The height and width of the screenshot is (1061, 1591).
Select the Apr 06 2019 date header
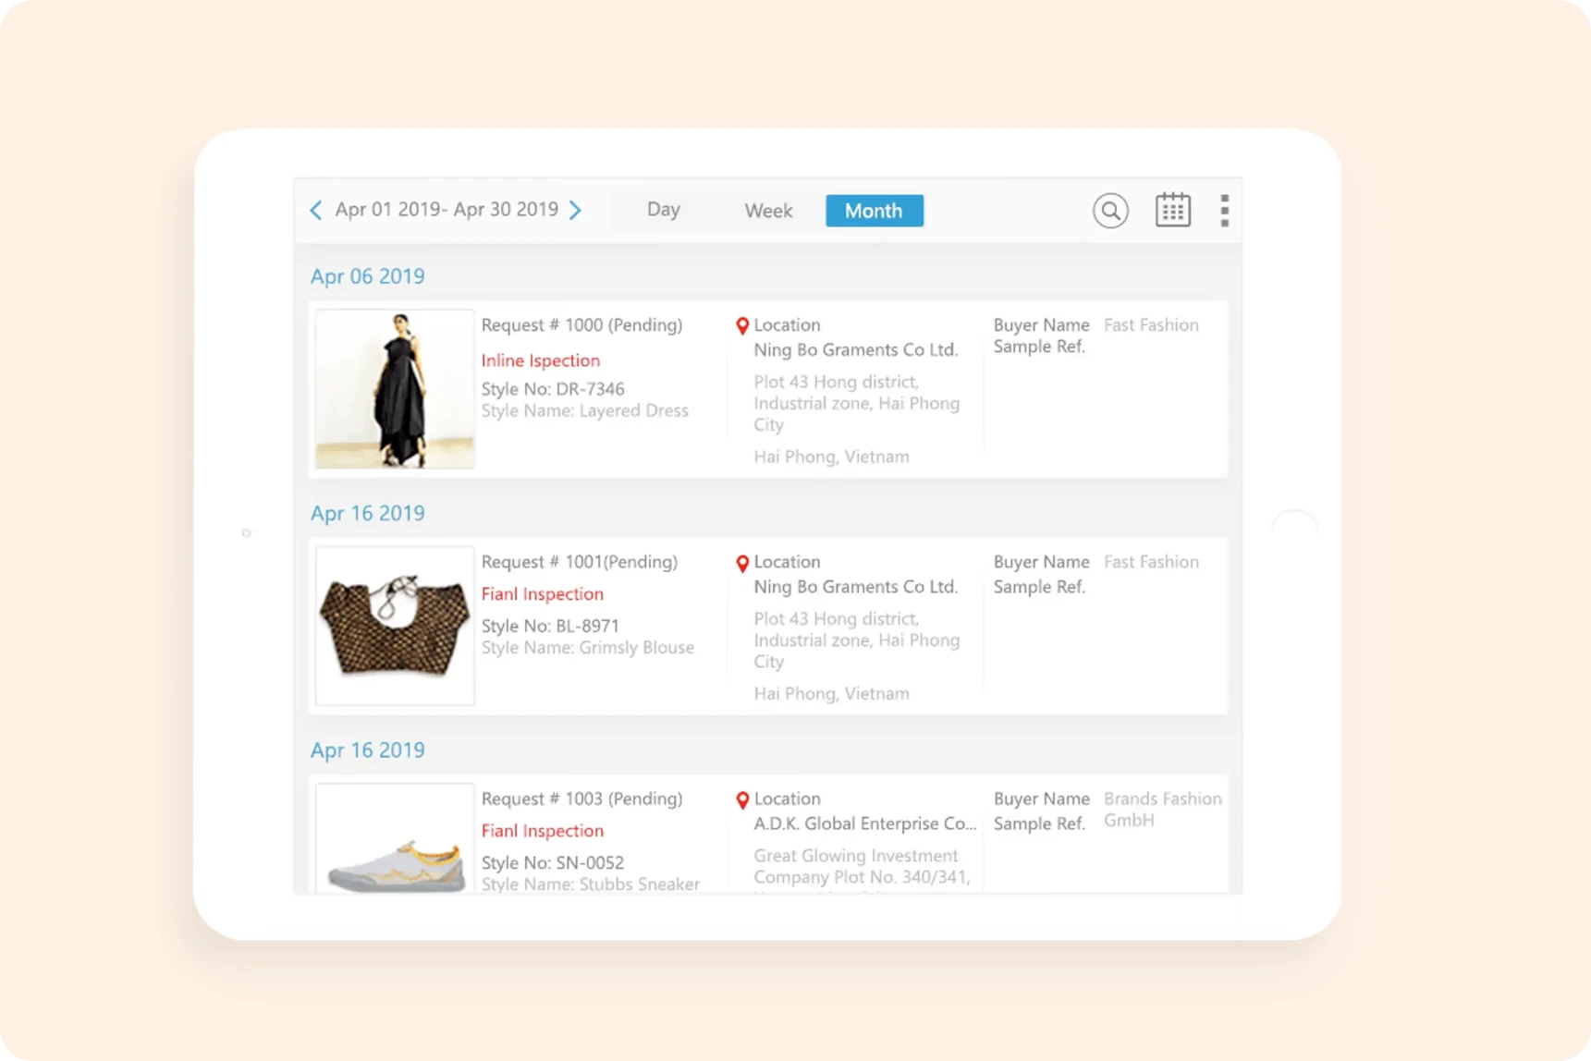point(367,276)
